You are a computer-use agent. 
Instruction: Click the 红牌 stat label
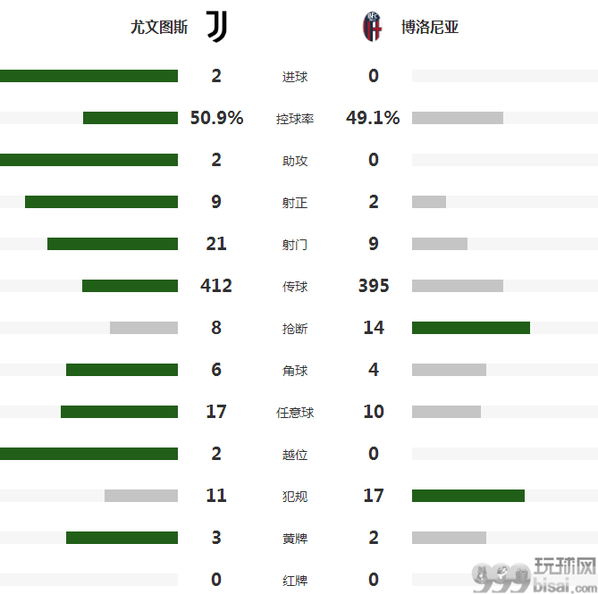pos(295,581)
